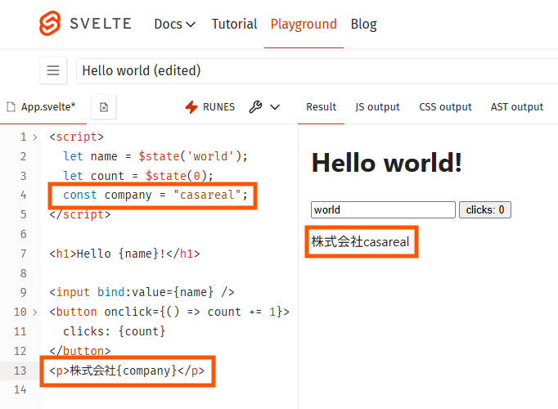
Task: Click code line 9 '<input bind:value={name} />'
Action: (142, 292)
